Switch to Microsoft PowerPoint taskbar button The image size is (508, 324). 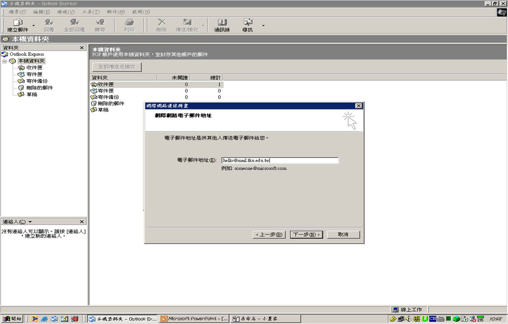[x=195, y=319]
